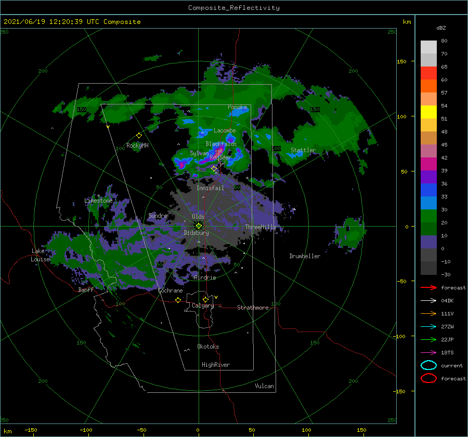Click the forecast red arrow legend icon
The width and height of the screenshot is (468, 437).
(428, 287)
